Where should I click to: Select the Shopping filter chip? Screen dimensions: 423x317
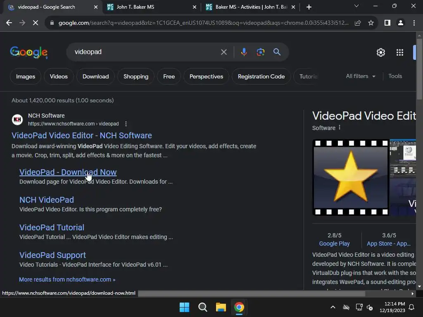(135, 76)
